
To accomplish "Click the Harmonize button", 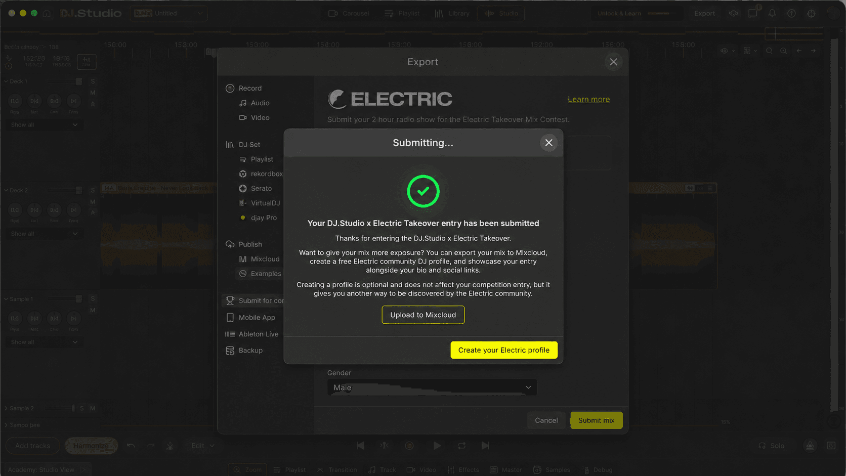I will [x=91, y=446].
